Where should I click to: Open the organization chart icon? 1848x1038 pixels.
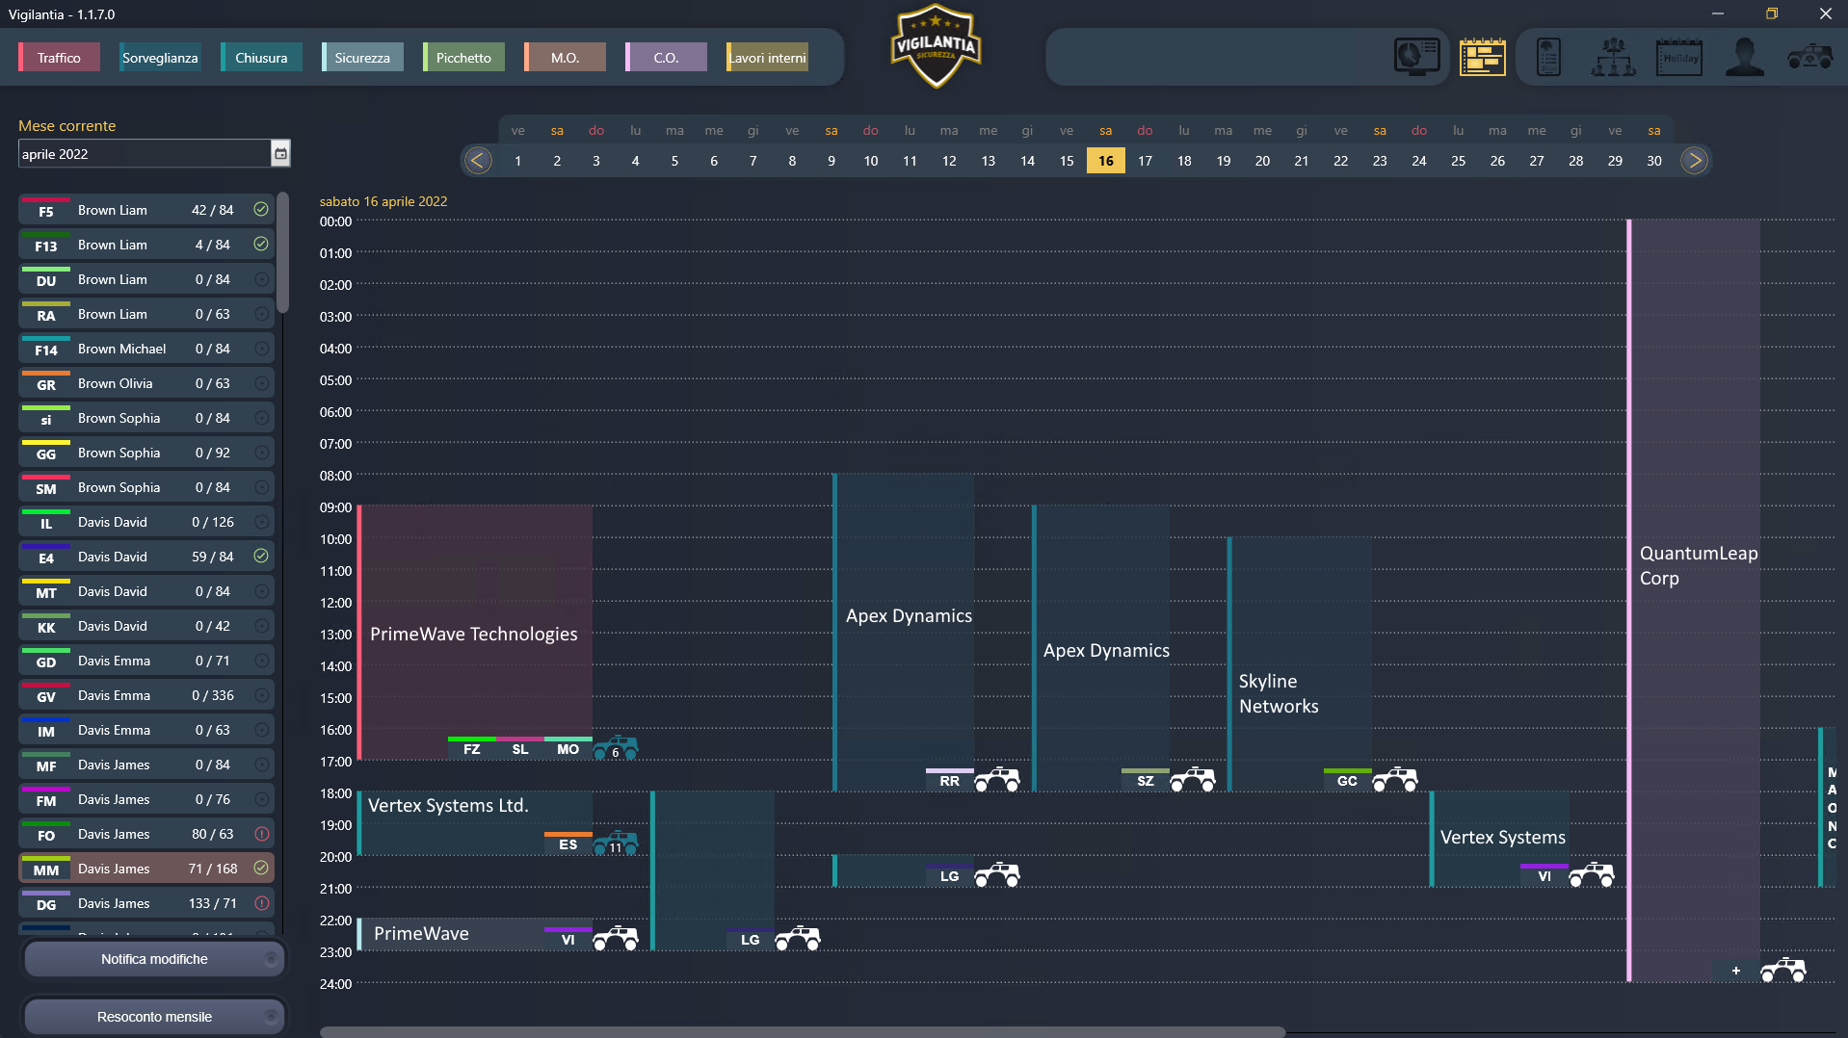1613,57
